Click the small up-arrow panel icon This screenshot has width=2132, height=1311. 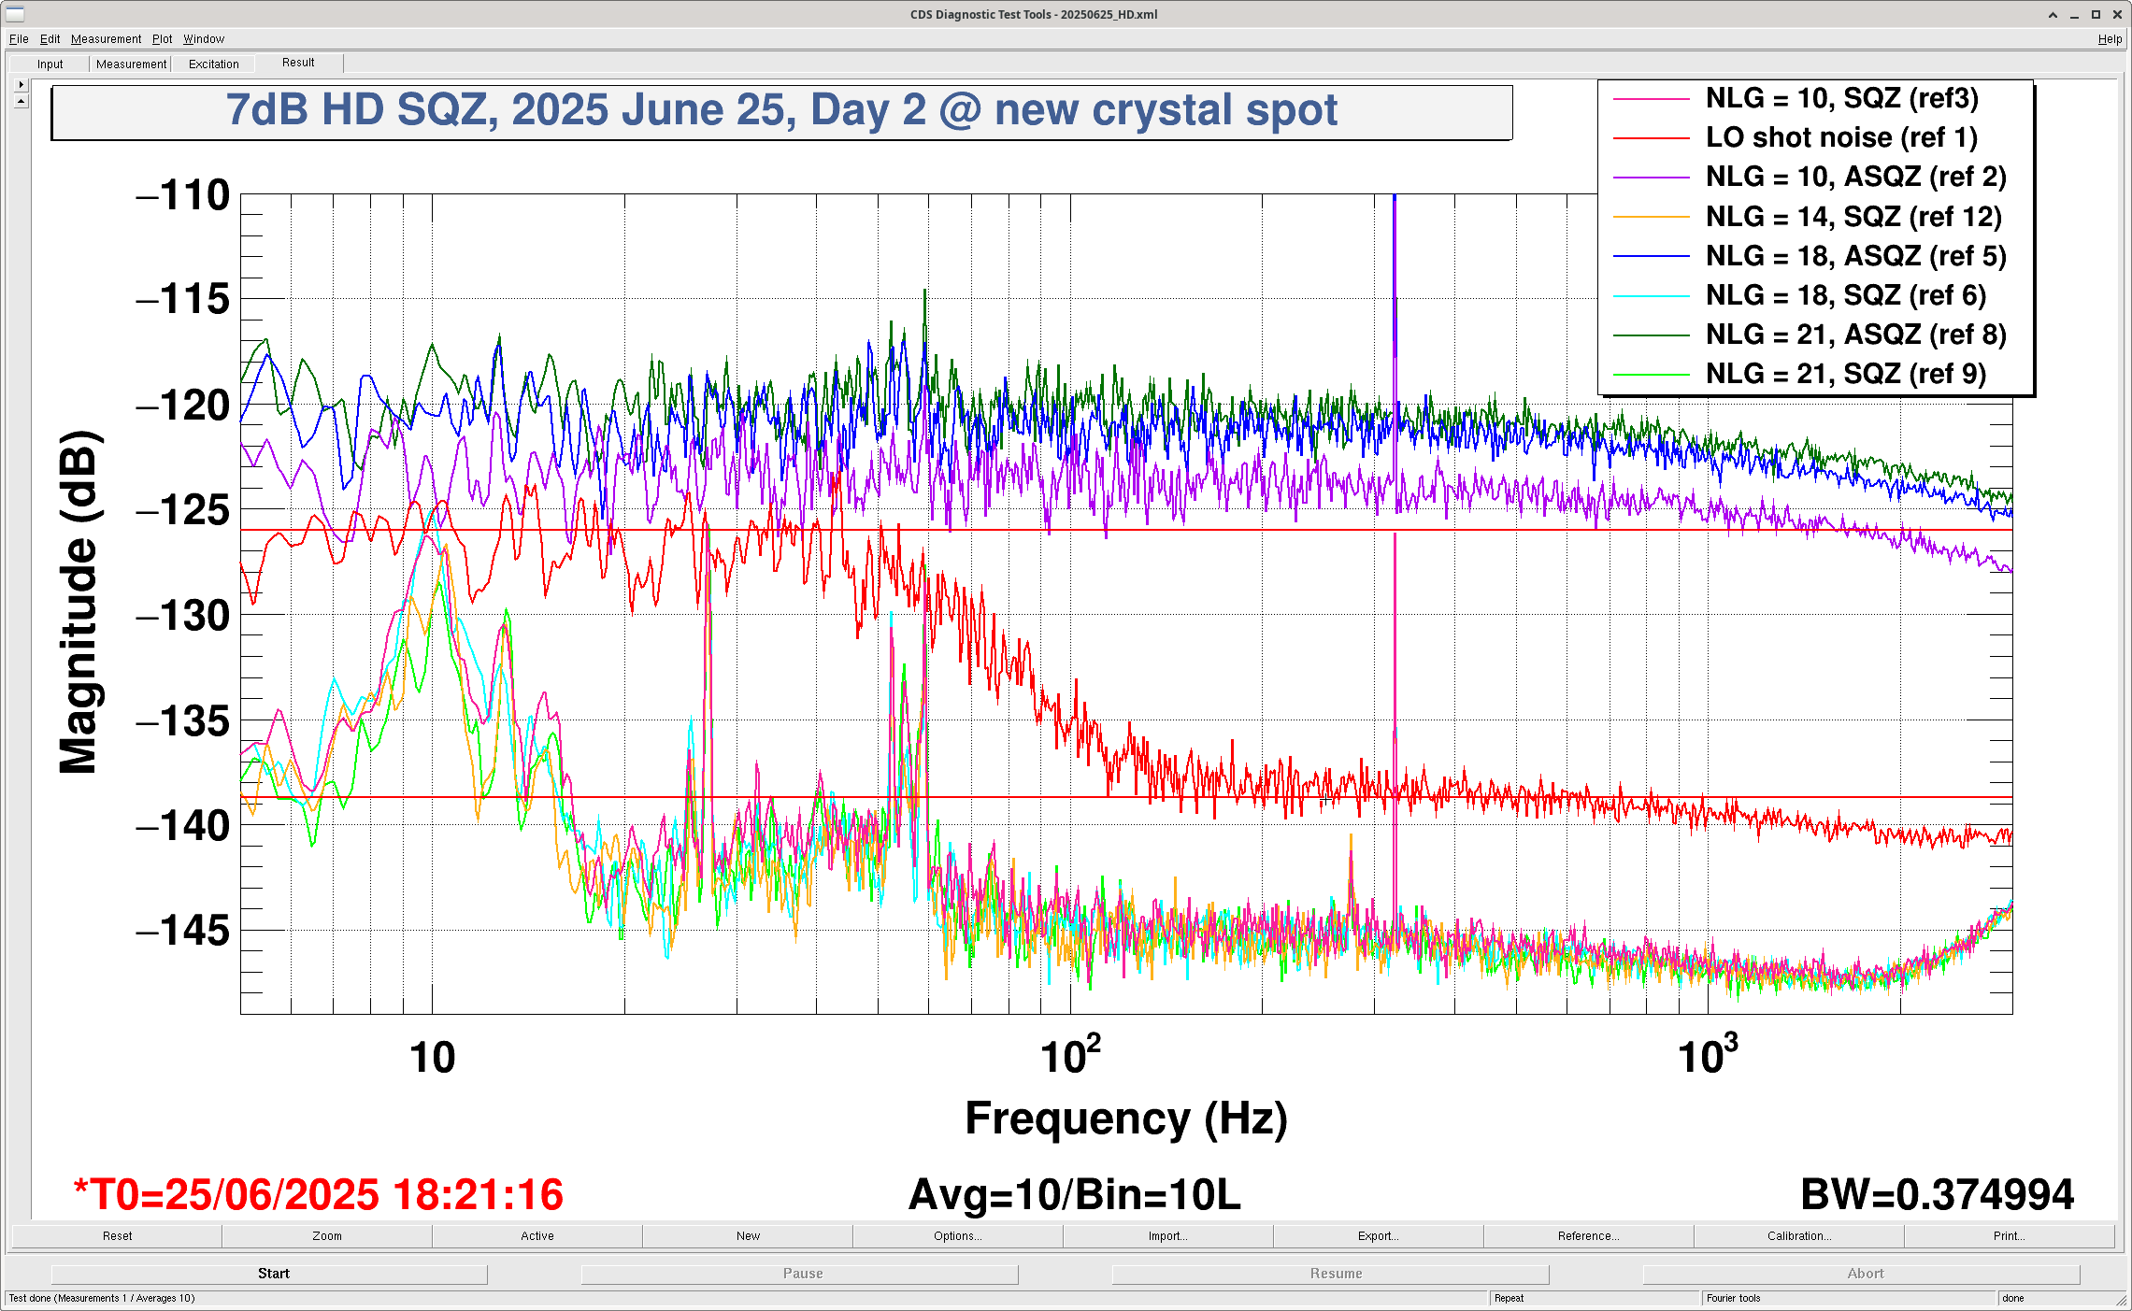click(x=21, y=100)
